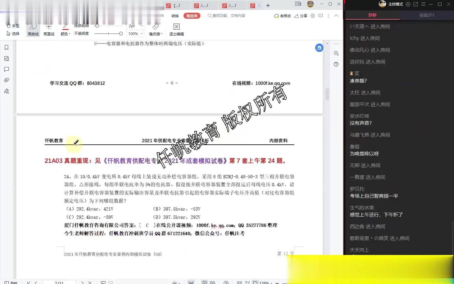Screen dimensions: 454x284
Task: Go back to previous view
Action: click(x=103, y=283)
